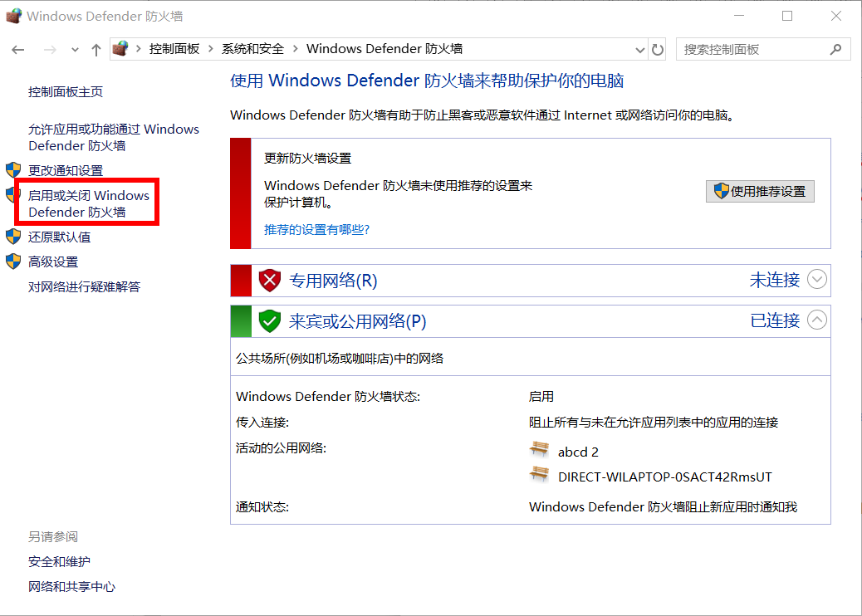
Task: Open 启用或关闭 Windows Defender 防火墙 link
Action: pos(89,204)
